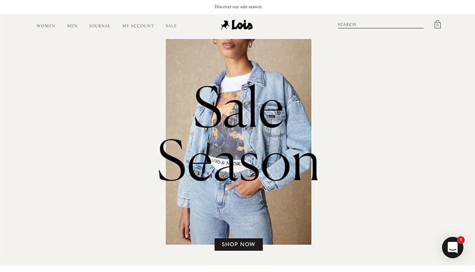The width and height of the screenshot is (475, 272).
Task: Click the 'Sale' headline word on the banner
Action: [x=239, y=107]
